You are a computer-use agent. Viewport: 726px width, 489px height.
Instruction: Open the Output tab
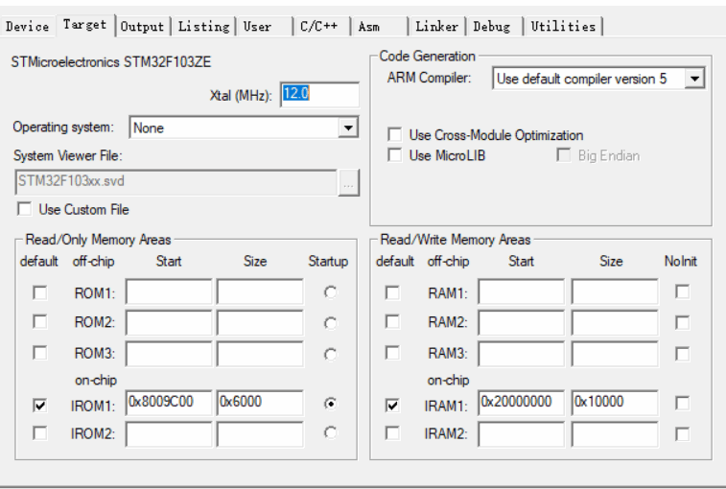click(142, 27)
